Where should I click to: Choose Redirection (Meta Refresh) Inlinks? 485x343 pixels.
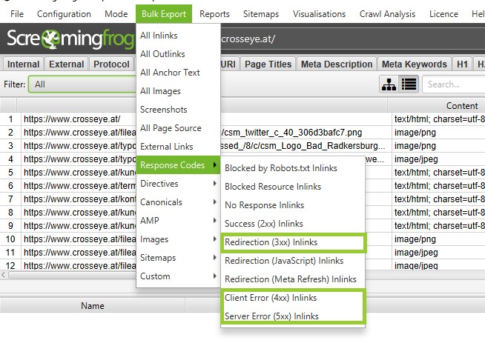[293, 279]
